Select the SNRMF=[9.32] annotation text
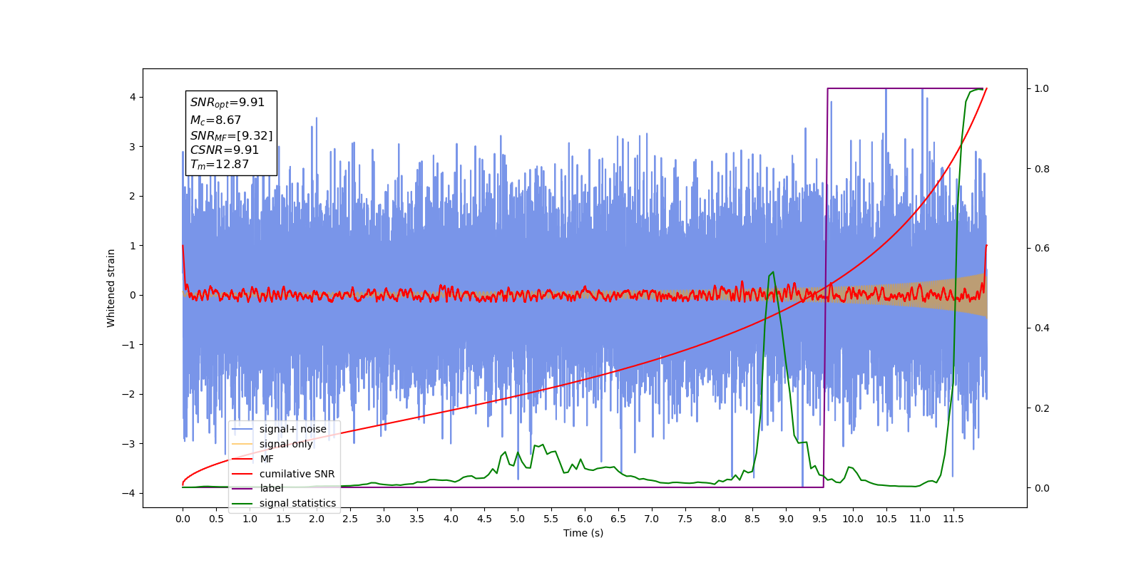This screenshot has height=570, width=1141. point(231,135)
